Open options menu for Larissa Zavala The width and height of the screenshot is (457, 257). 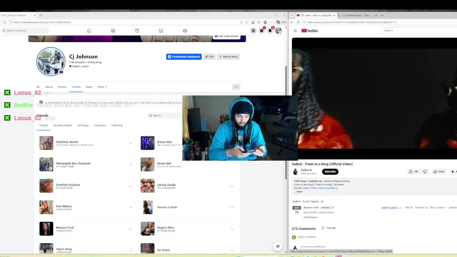click(232, 186)
